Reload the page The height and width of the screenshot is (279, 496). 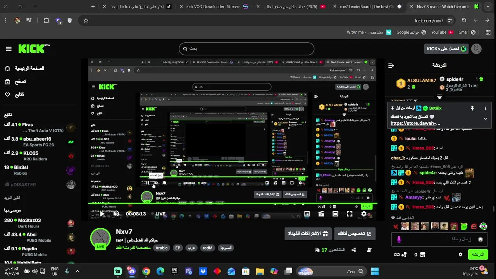pos(464,21)
